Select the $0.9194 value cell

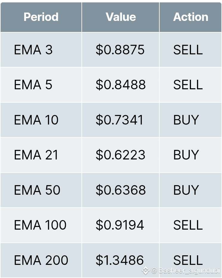coord(120,225)
